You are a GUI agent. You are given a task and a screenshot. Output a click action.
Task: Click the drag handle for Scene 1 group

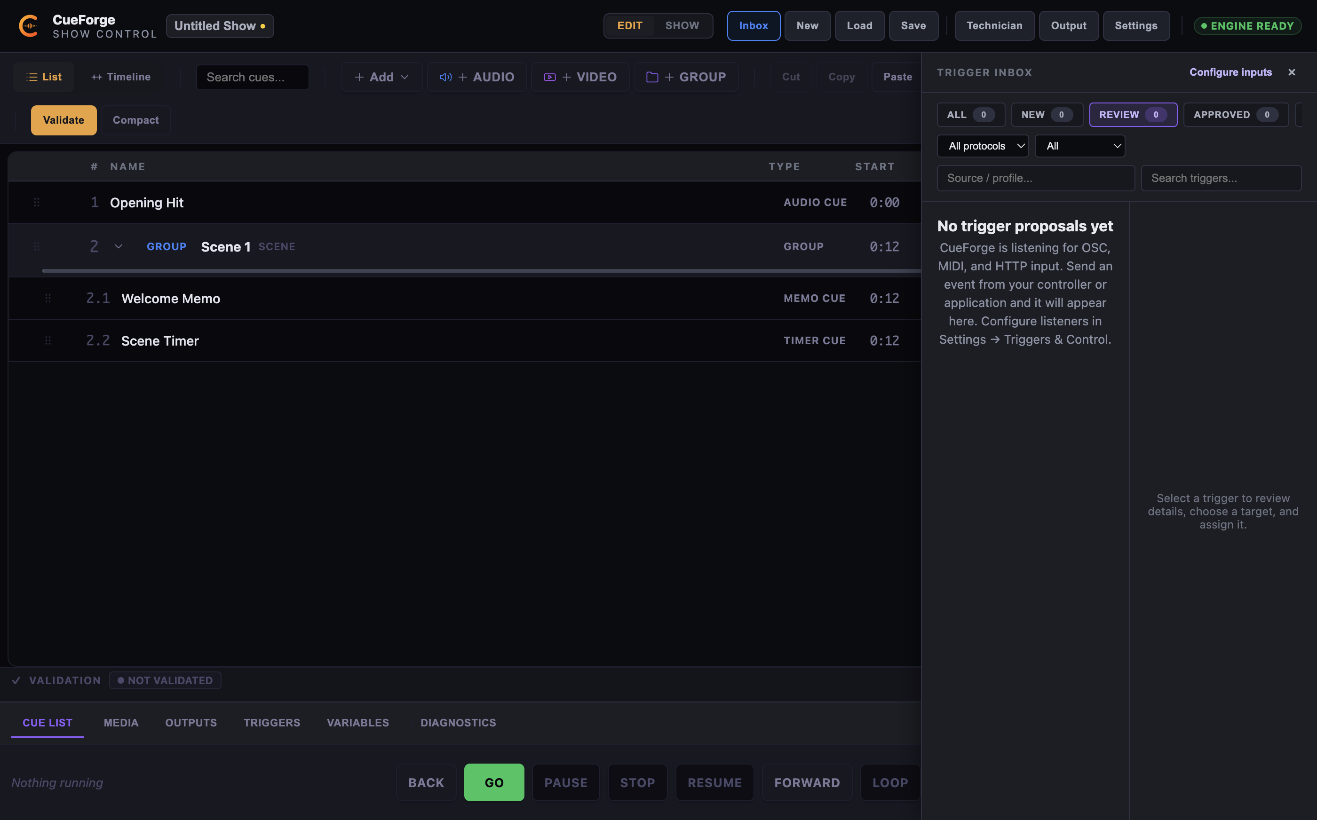point(36,247)
